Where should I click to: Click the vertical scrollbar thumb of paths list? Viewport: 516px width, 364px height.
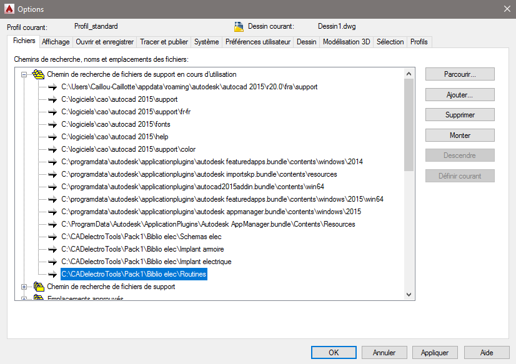(409, 125)
